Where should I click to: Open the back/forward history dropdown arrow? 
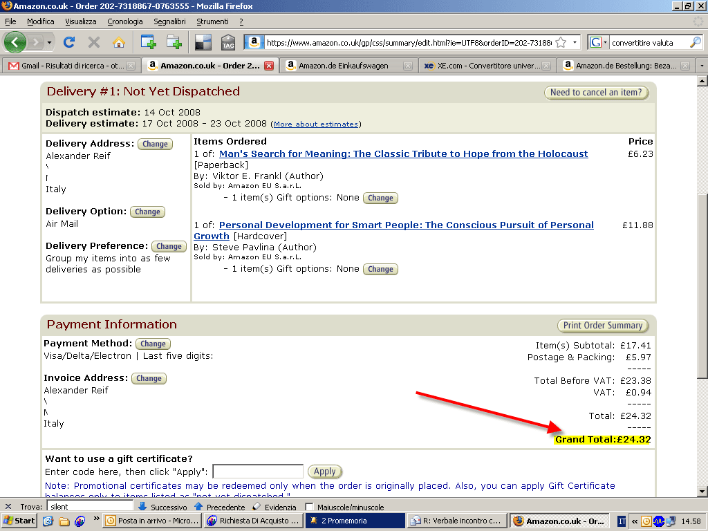pyautogui.click(x=49, y=43)
